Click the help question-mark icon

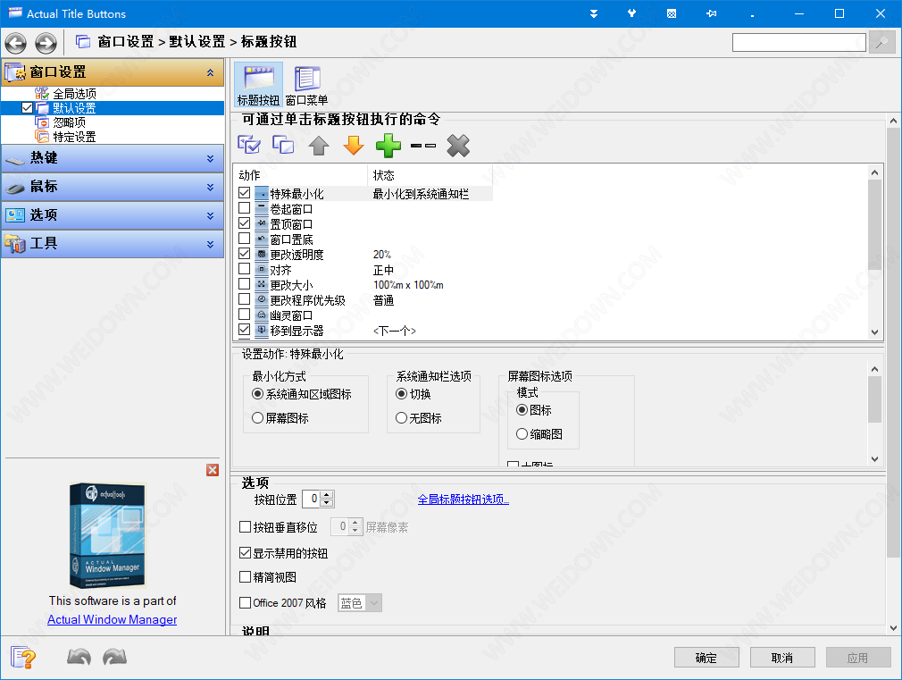24,658
